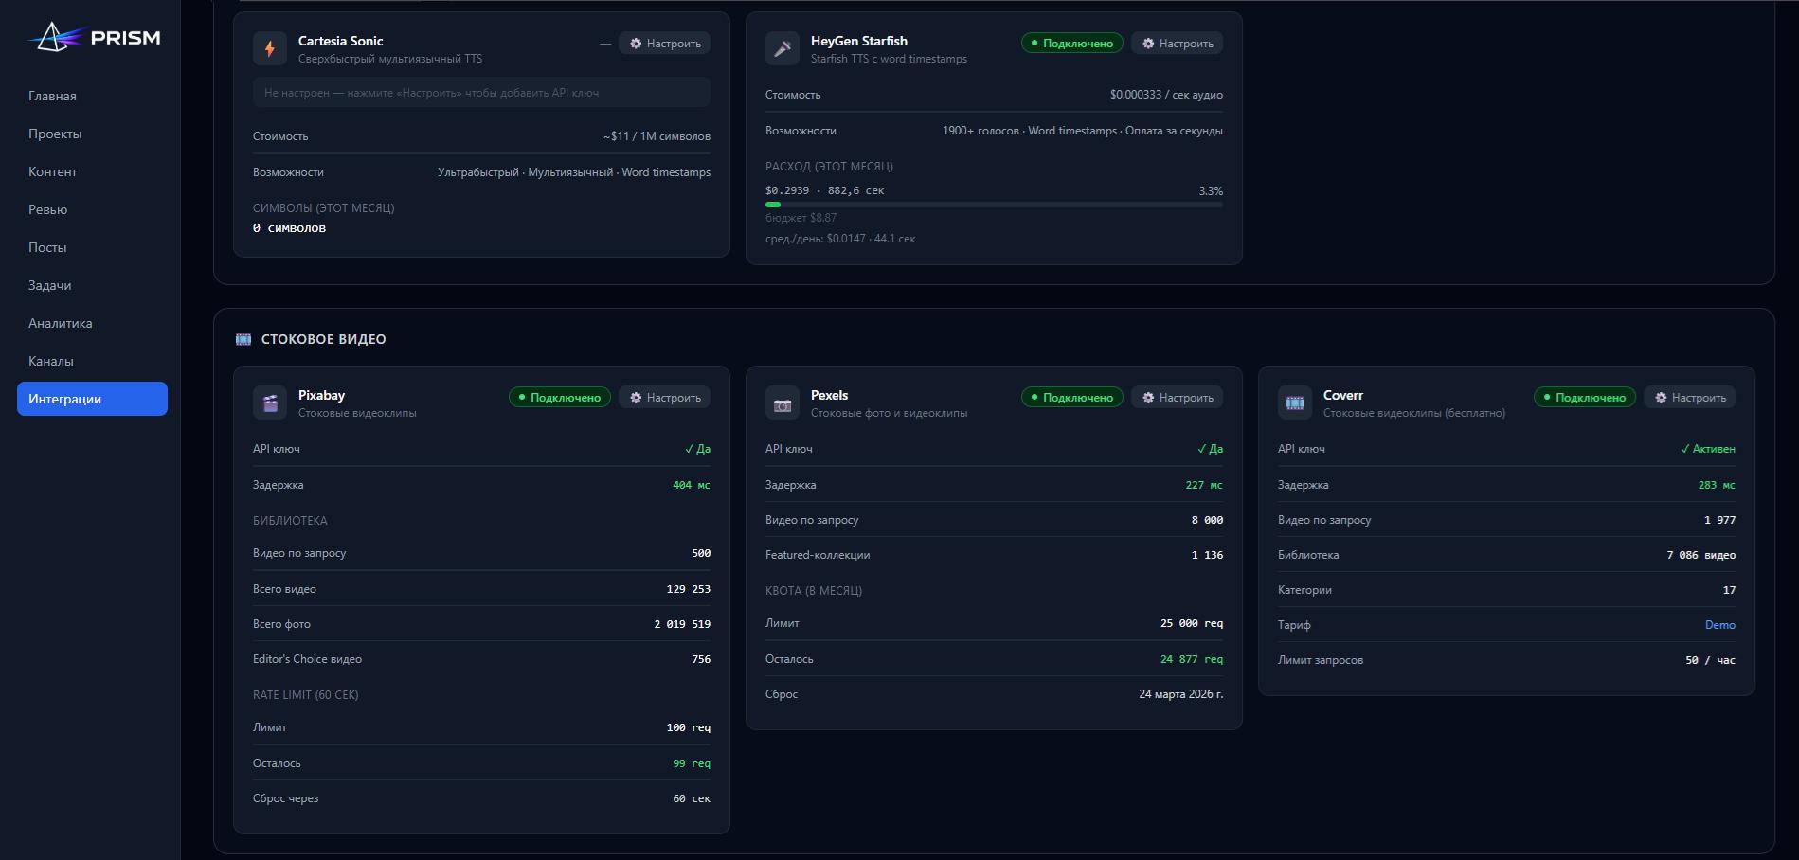
Task: Open HeyGen Starfish Настроить settings
Action: point(1178,44)
